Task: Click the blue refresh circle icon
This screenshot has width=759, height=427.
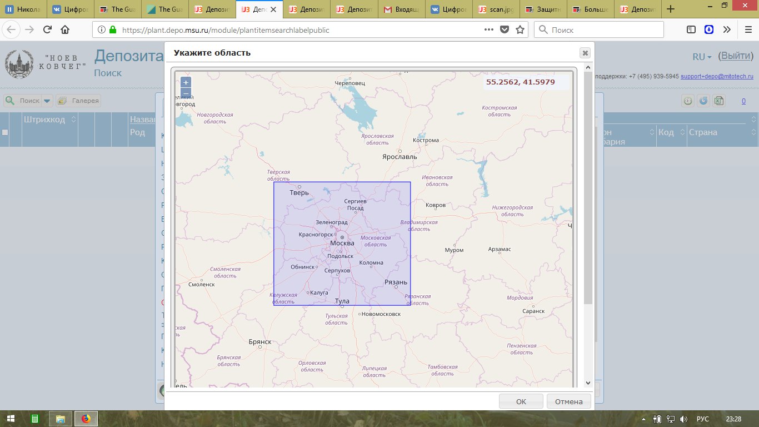Action: point(703,101)
